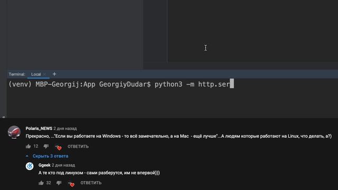Add a new terminal session tab
338x190 pixels.
pos(54,74)
